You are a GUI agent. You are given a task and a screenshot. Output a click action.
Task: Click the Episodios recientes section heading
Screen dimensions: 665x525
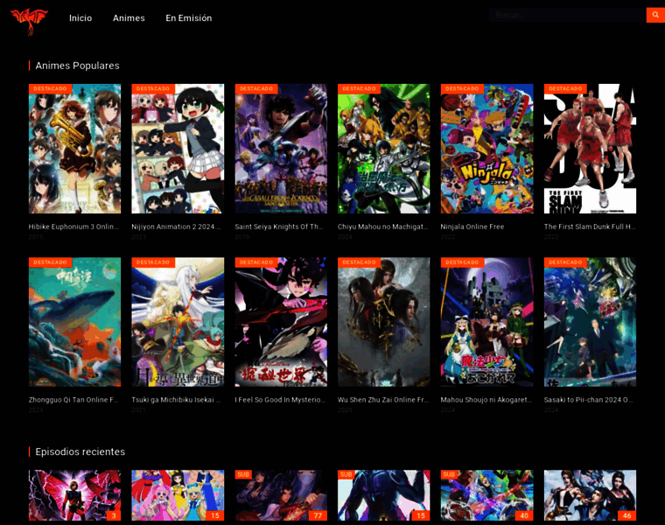[x=80, y=451]
